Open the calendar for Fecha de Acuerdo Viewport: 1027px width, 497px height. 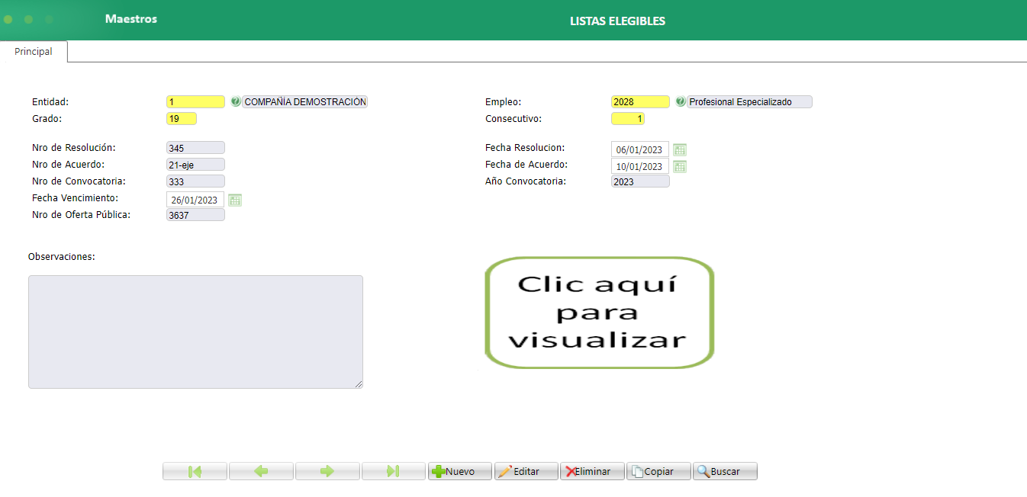679,166
